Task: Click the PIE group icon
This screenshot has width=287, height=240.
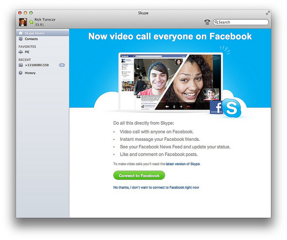Action: tap(21, 52)
